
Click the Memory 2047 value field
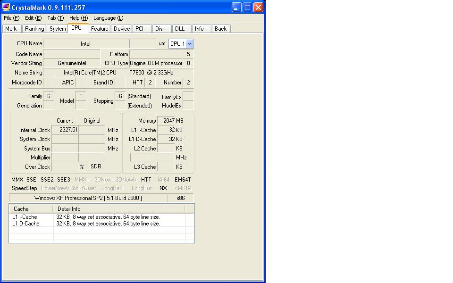[x=166, y=120]
